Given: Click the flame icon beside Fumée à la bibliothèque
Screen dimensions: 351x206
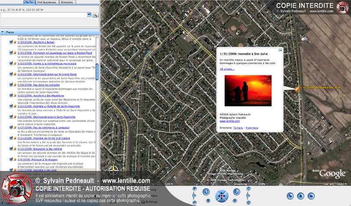Looking at the screenshot, I should 15,63.
